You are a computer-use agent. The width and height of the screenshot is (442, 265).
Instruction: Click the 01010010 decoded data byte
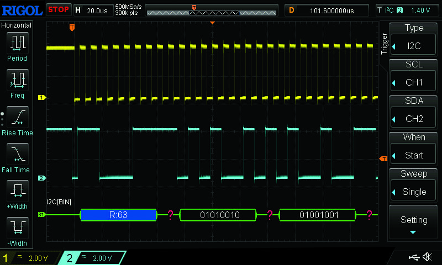219,215
